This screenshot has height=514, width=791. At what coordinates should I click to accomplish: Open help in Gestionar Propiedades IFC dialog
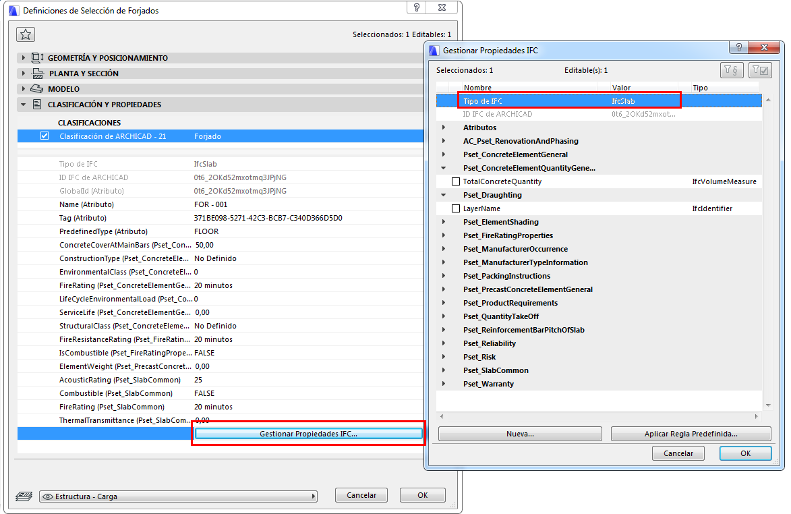pyautogui.click(x=738, y=47)
